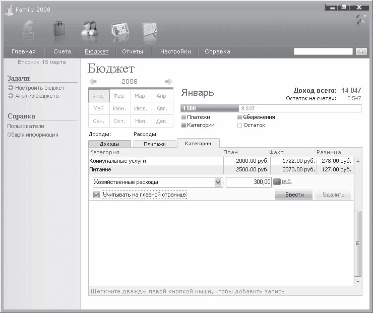Viewport: 373px width, 313px height.
Task: Open calculator icon beside amount field
Action: click(277, 182)
